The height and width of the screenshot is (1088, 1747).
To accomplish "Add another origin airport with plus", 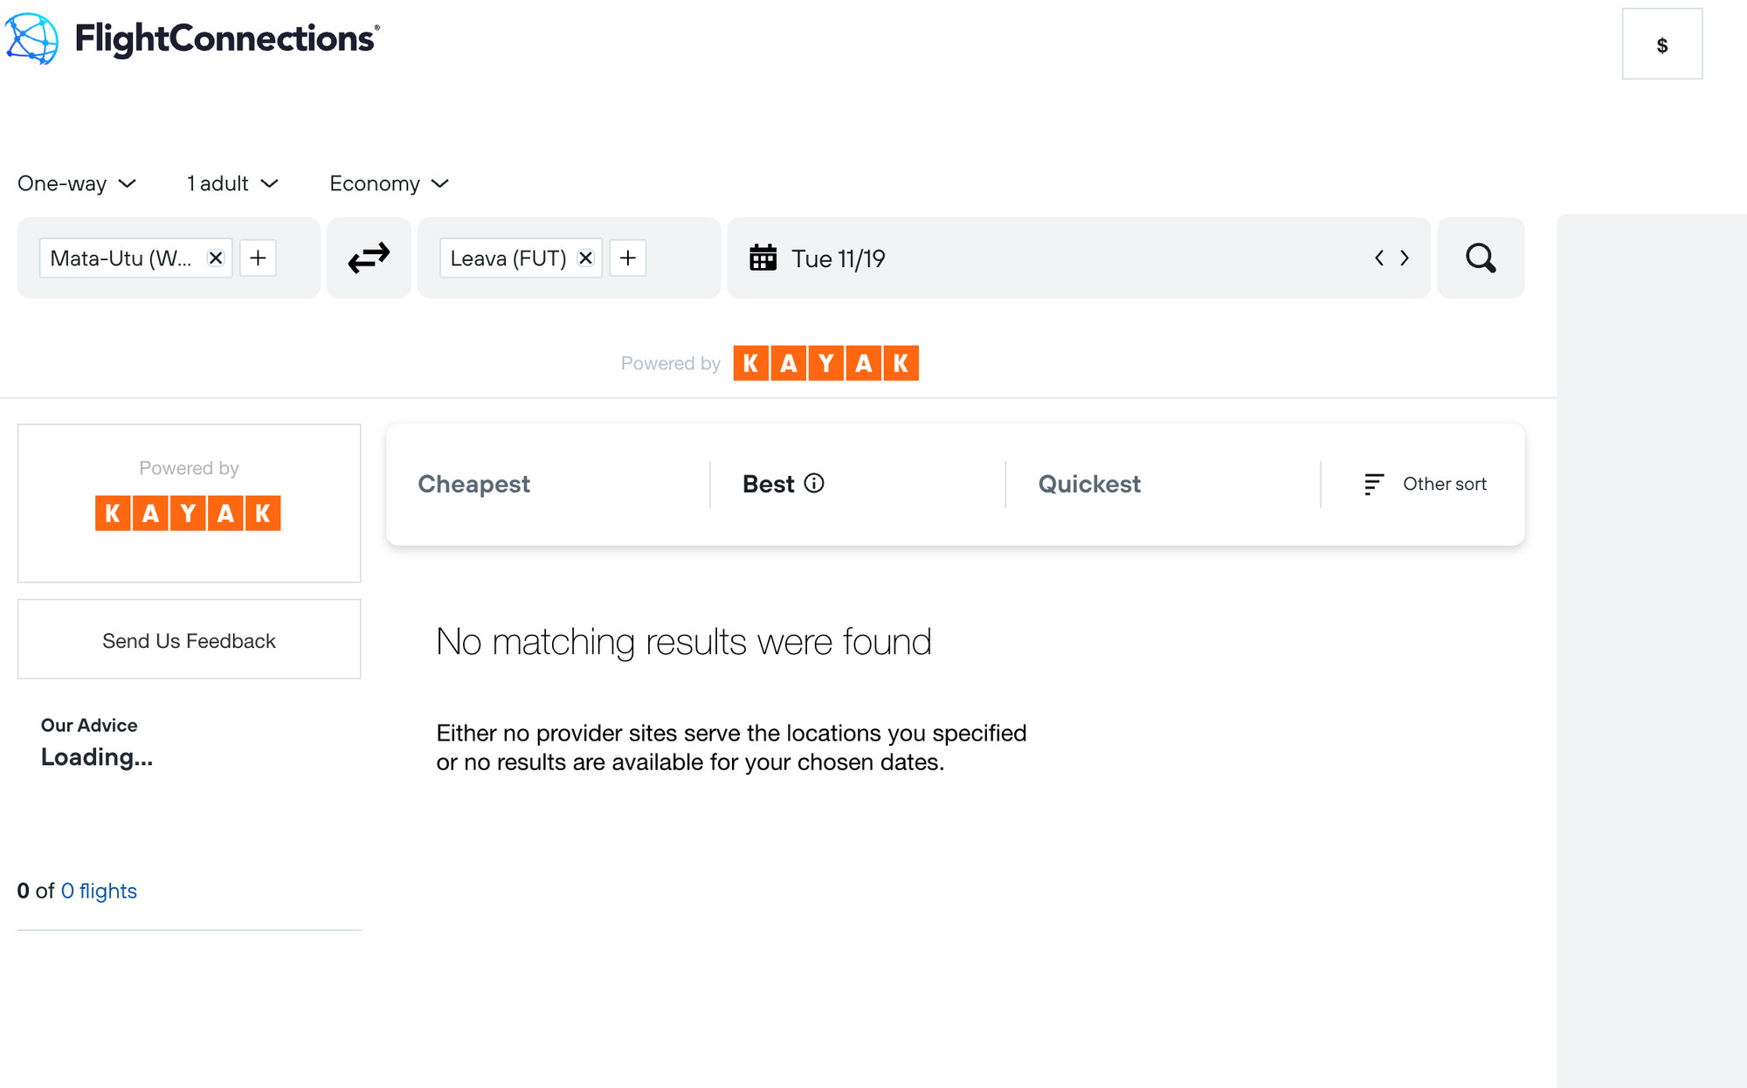I will (x=258, y=258).
